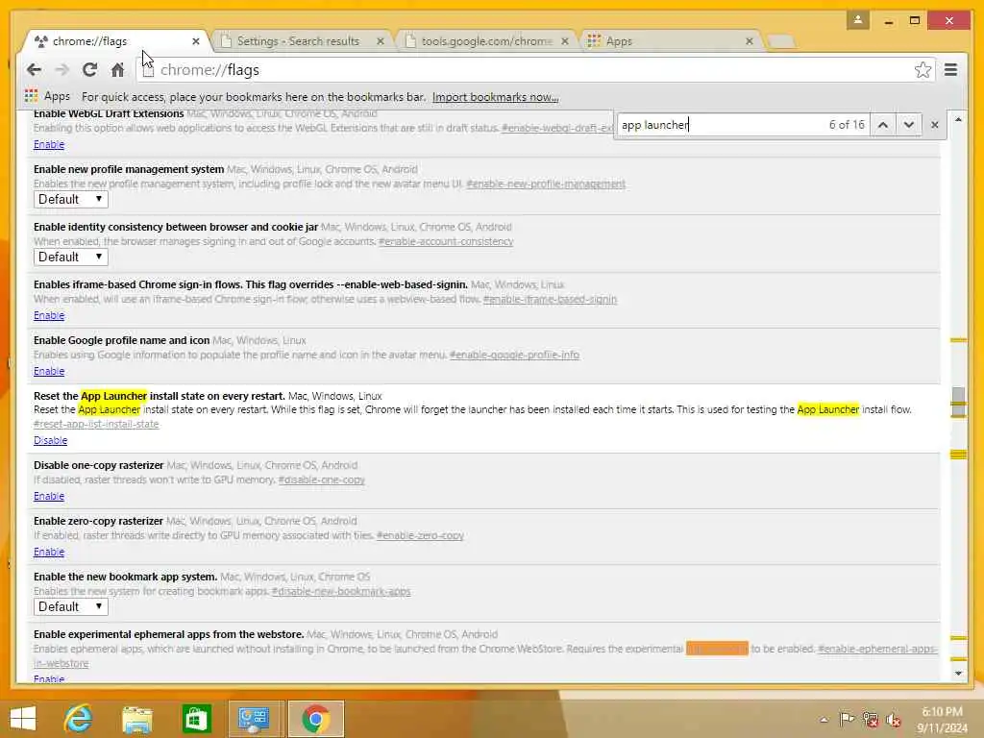Launch Internet Explorer from taskbar

coord(79,719)
